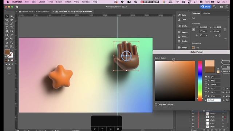Open the Swatches panel icon
233x131 pixels.
179,32
